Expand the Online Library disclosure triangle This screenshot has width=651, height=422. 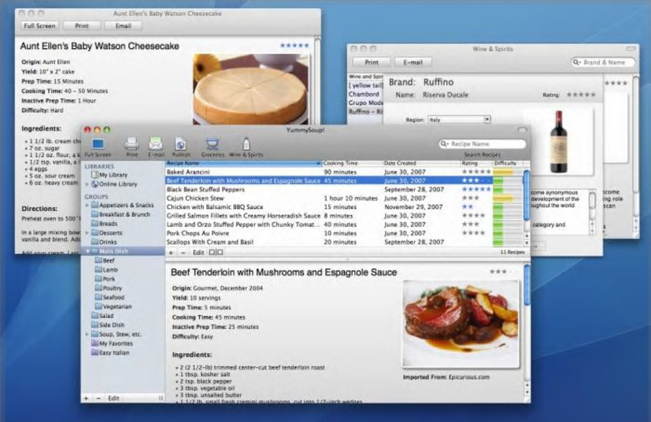tap(87, 184)
